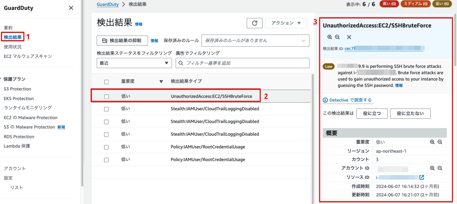The width and height of the screenshot is (457, 204).
Task: Mark the finding as 役に立たない
Action: [x=410, y=113]
